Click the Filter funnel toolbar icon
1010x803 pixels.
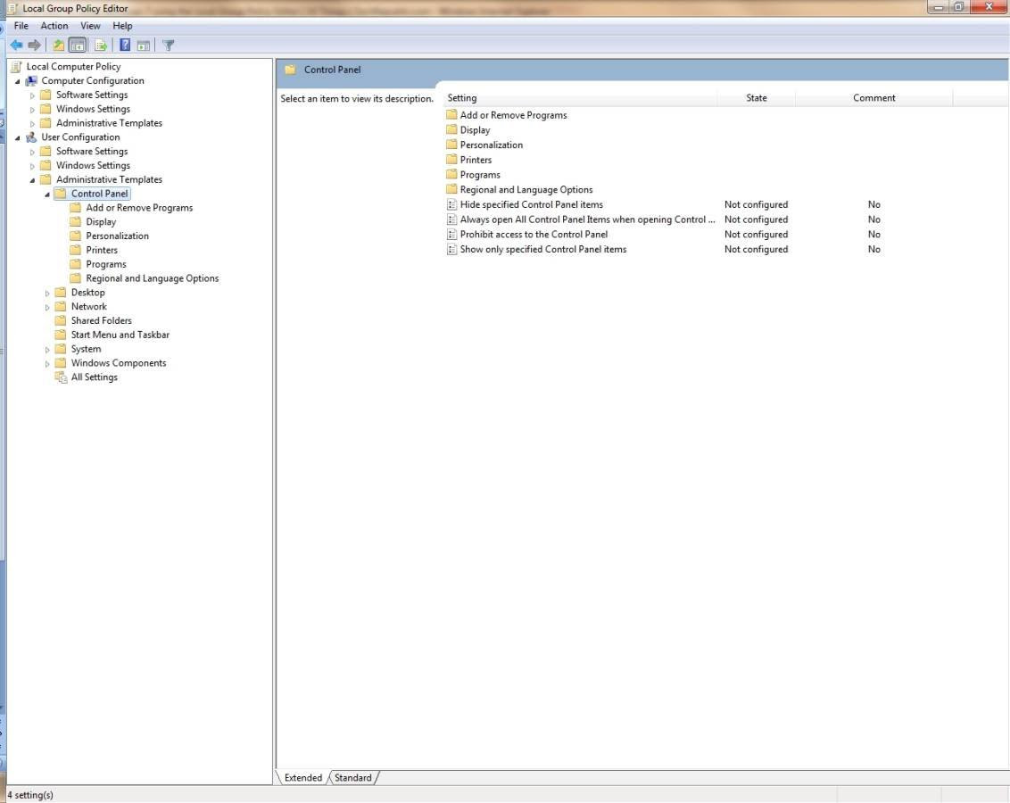click(x=169, y=46)
